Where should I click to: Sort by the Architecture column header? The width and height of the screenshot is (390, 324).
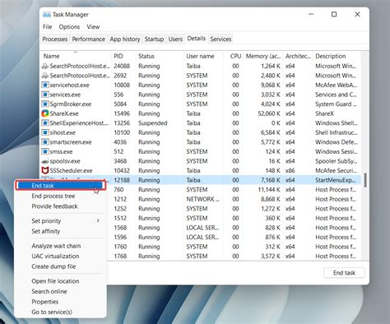[x=298, y=56]
